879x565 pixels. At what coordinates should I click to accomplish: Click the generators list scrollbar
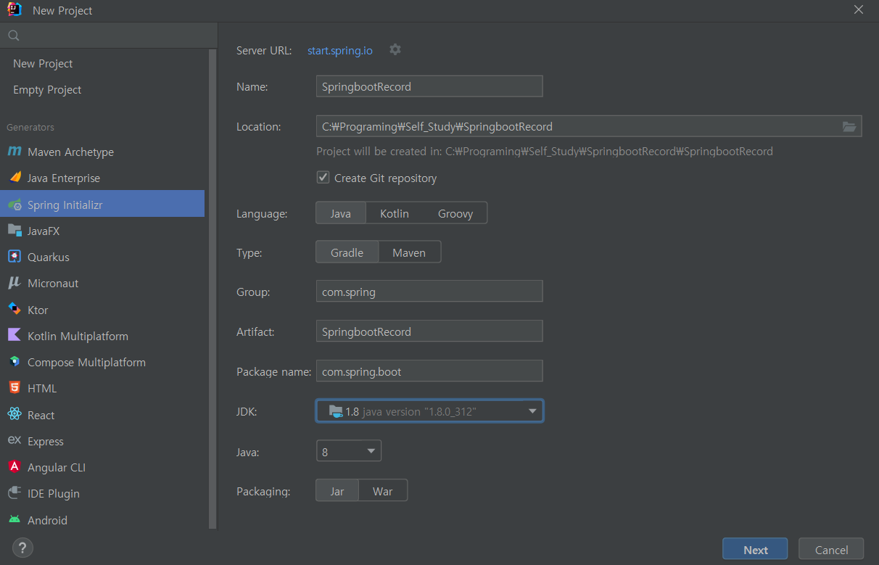[x=212, y=290]
